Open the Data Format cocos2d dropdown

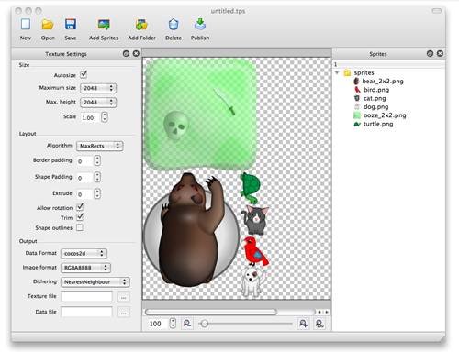(84, 253)
